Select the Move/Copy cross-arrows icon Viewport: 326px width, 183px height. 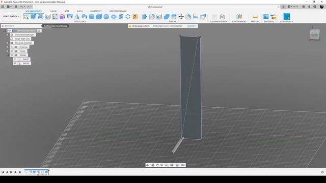[181, 17]
